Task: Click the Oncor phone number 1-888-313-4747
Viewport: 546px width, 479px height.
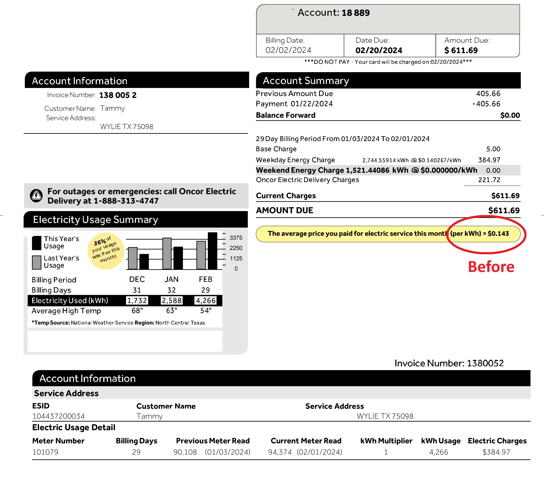Action: coord(126,201)
